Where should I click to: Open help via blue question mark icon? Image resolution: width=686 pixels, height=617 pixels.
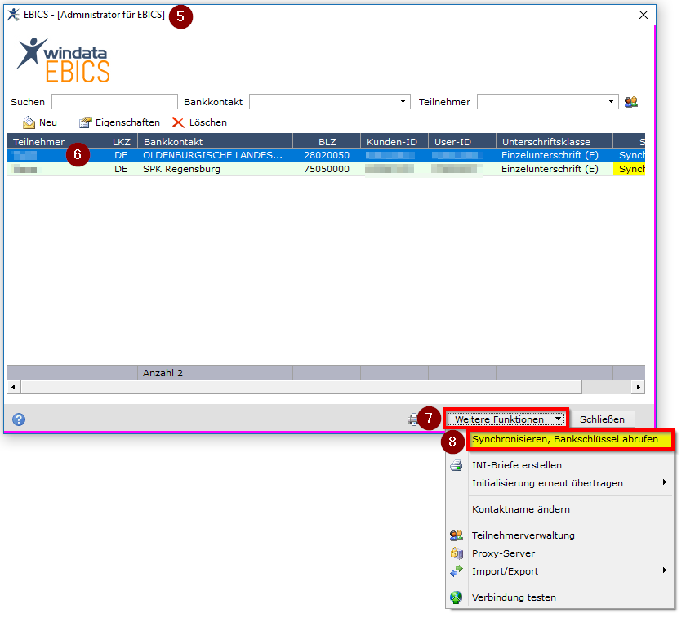click(19, 419)
